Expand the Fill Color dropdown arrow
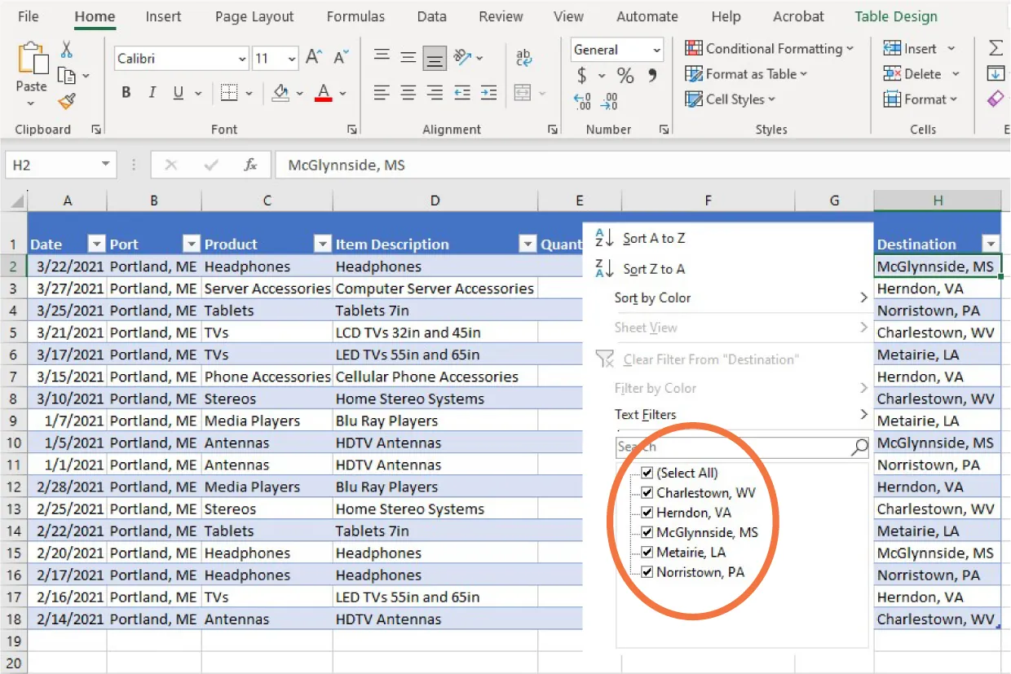 click(x=298, y=92)
